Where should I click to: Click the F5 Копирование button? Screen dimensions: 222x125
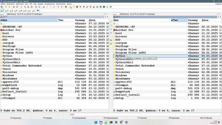point(79,118)
